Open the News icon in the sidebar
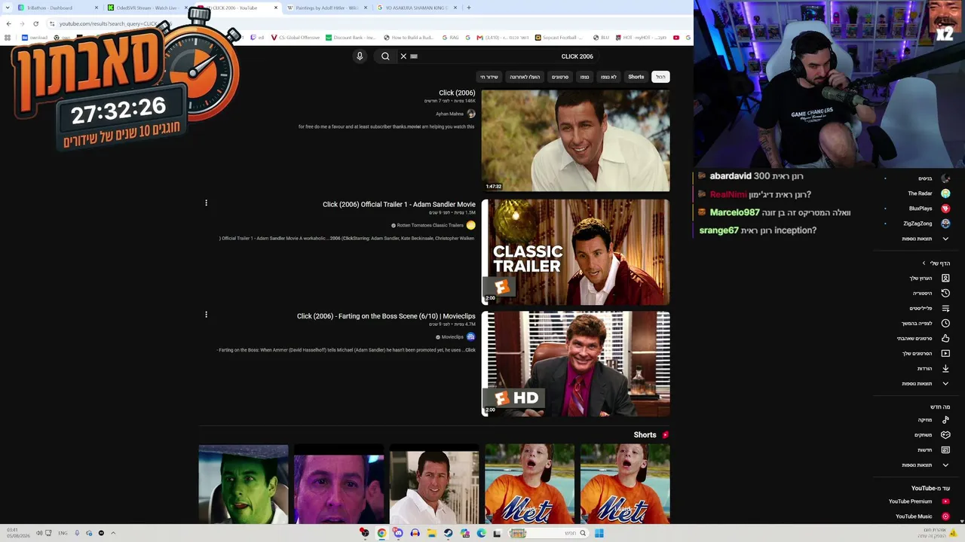965x542 pixels. click(945, 450)
